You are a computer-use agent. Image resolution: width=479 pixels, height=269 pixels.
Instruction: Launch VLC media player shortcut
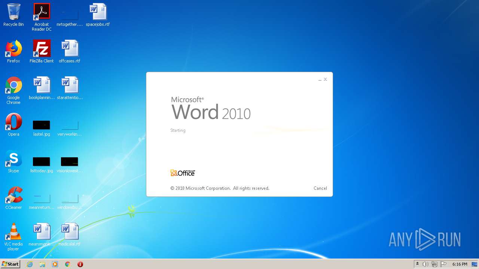pos(13,237)
